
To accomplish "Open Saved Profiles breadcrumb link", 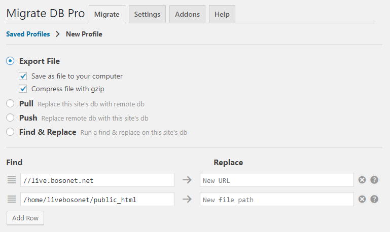I will (28, 34).
